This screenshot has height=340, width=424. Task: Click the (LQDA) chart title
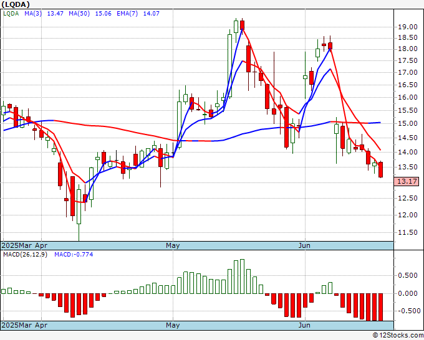pos(16,4)
